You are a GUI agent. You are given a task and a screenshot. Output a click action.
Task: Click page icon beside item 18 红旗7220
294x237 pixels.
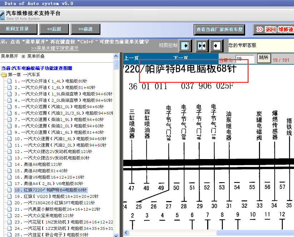[9, 190]
